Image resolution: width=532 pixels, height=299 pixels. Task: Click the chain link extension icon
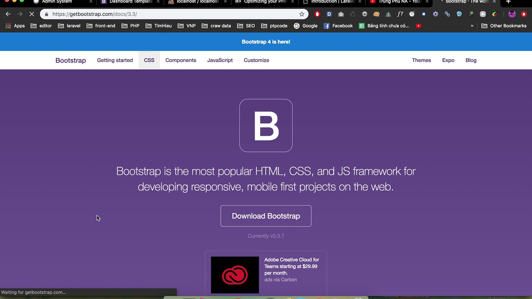pyautogui.click(x=447, y=14)
